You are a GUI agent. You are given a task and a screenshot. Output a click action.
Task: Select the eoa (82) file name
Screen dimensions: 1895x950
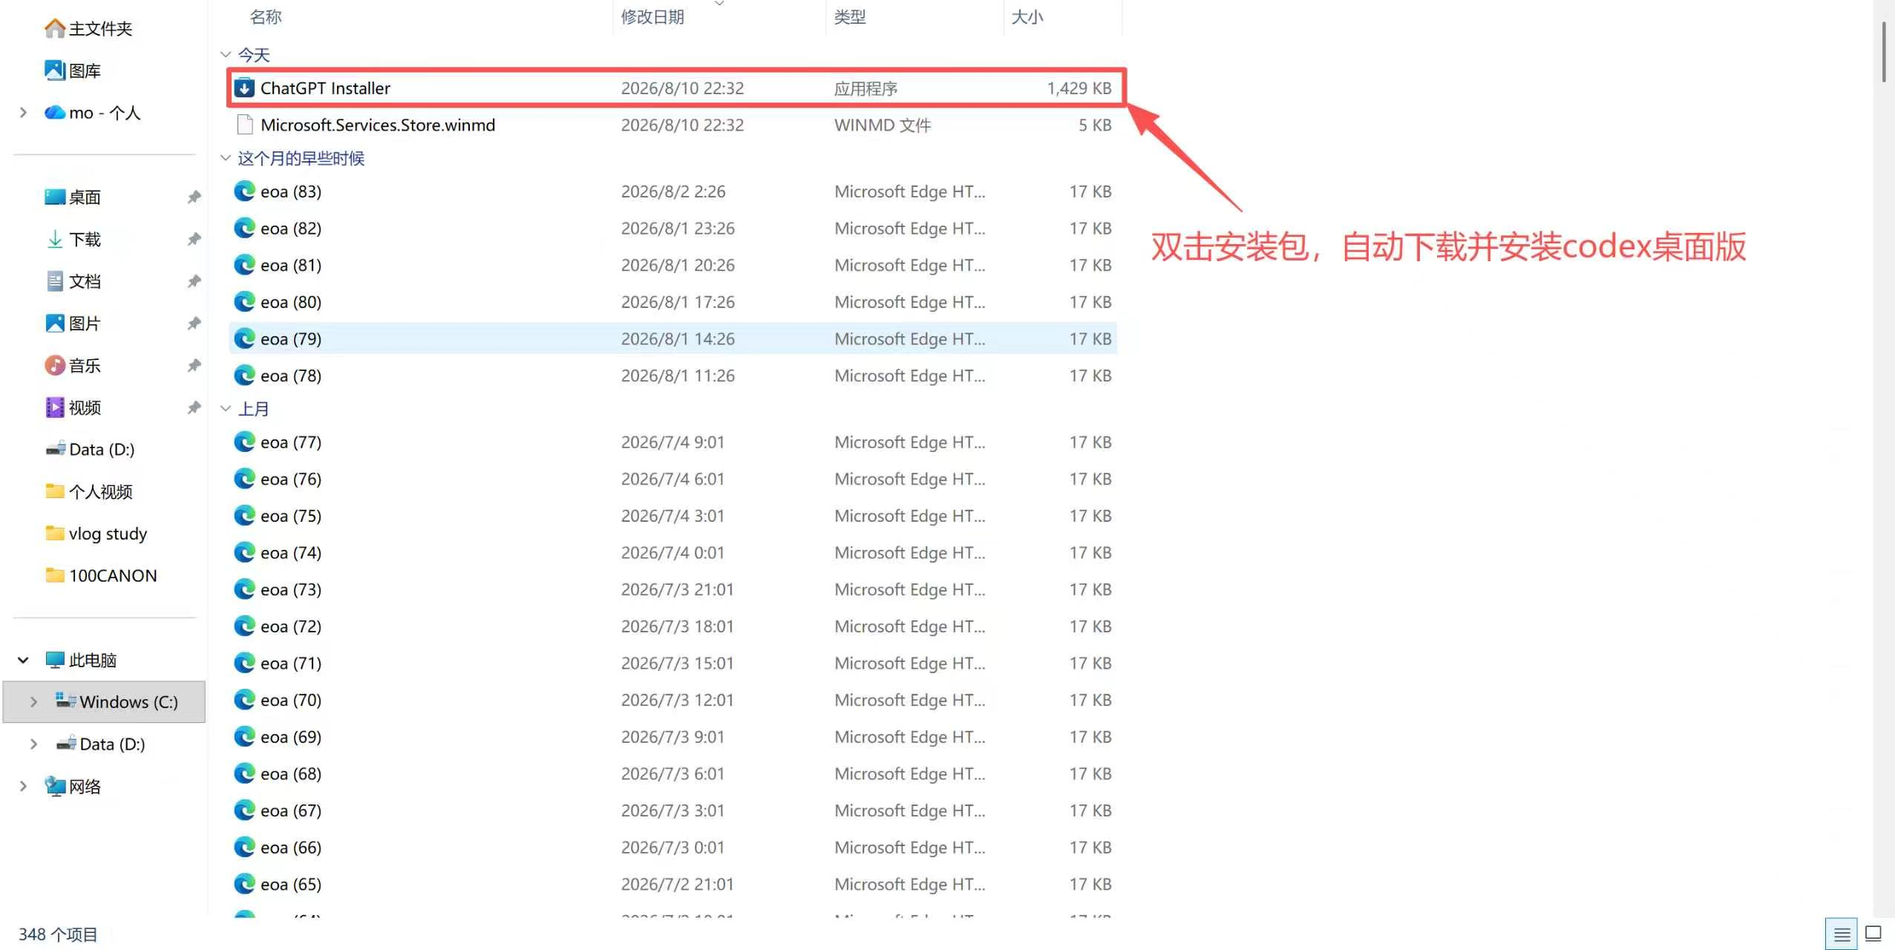tap(291, 229)
